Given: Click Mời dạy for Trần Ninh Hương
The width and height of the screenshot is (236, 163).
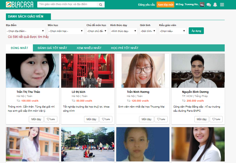Looking at the screenshot, I should 147,119.
